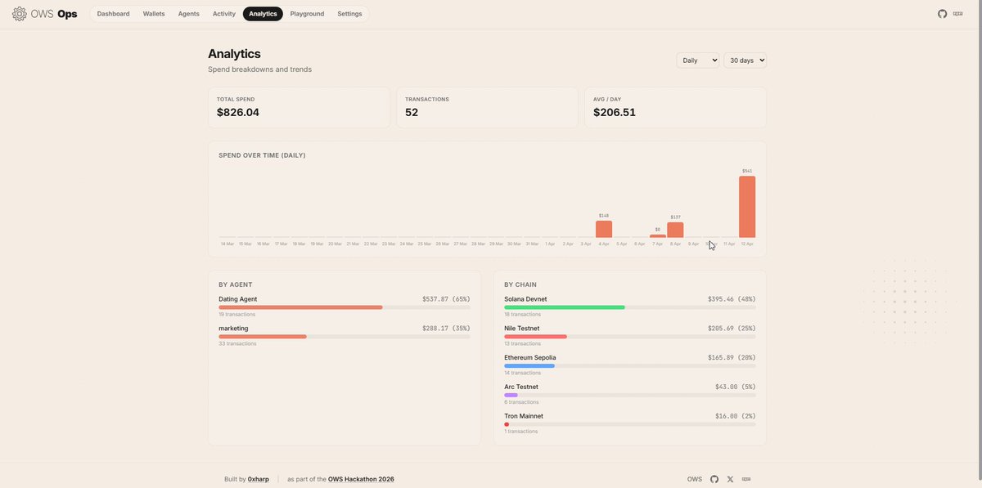The height and width of the screenshot is (488, 982).
Task: Click the 14 Mar axis label
Action: coord(227,244)
